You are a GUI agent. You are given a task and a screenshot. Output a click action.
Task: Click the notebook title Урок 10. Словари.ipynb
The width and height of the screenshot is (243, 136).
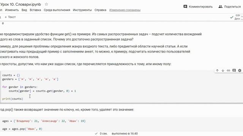pos(21,4)
